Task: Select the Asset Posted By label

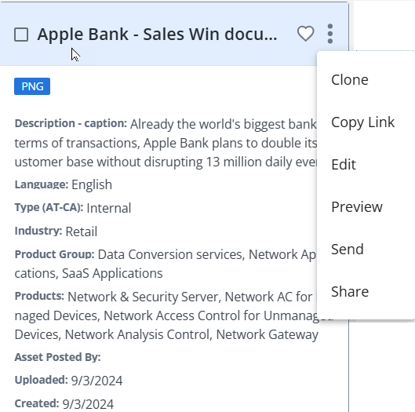Action: 58,357
